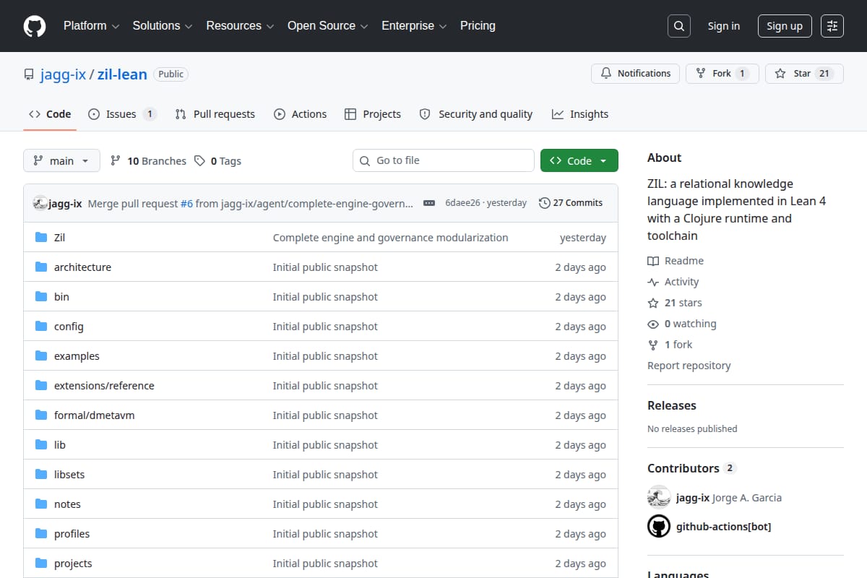Viewport: 867px width, 578px height.
Task: Click the projects folder icon
Action: click(x=41, y=564)
